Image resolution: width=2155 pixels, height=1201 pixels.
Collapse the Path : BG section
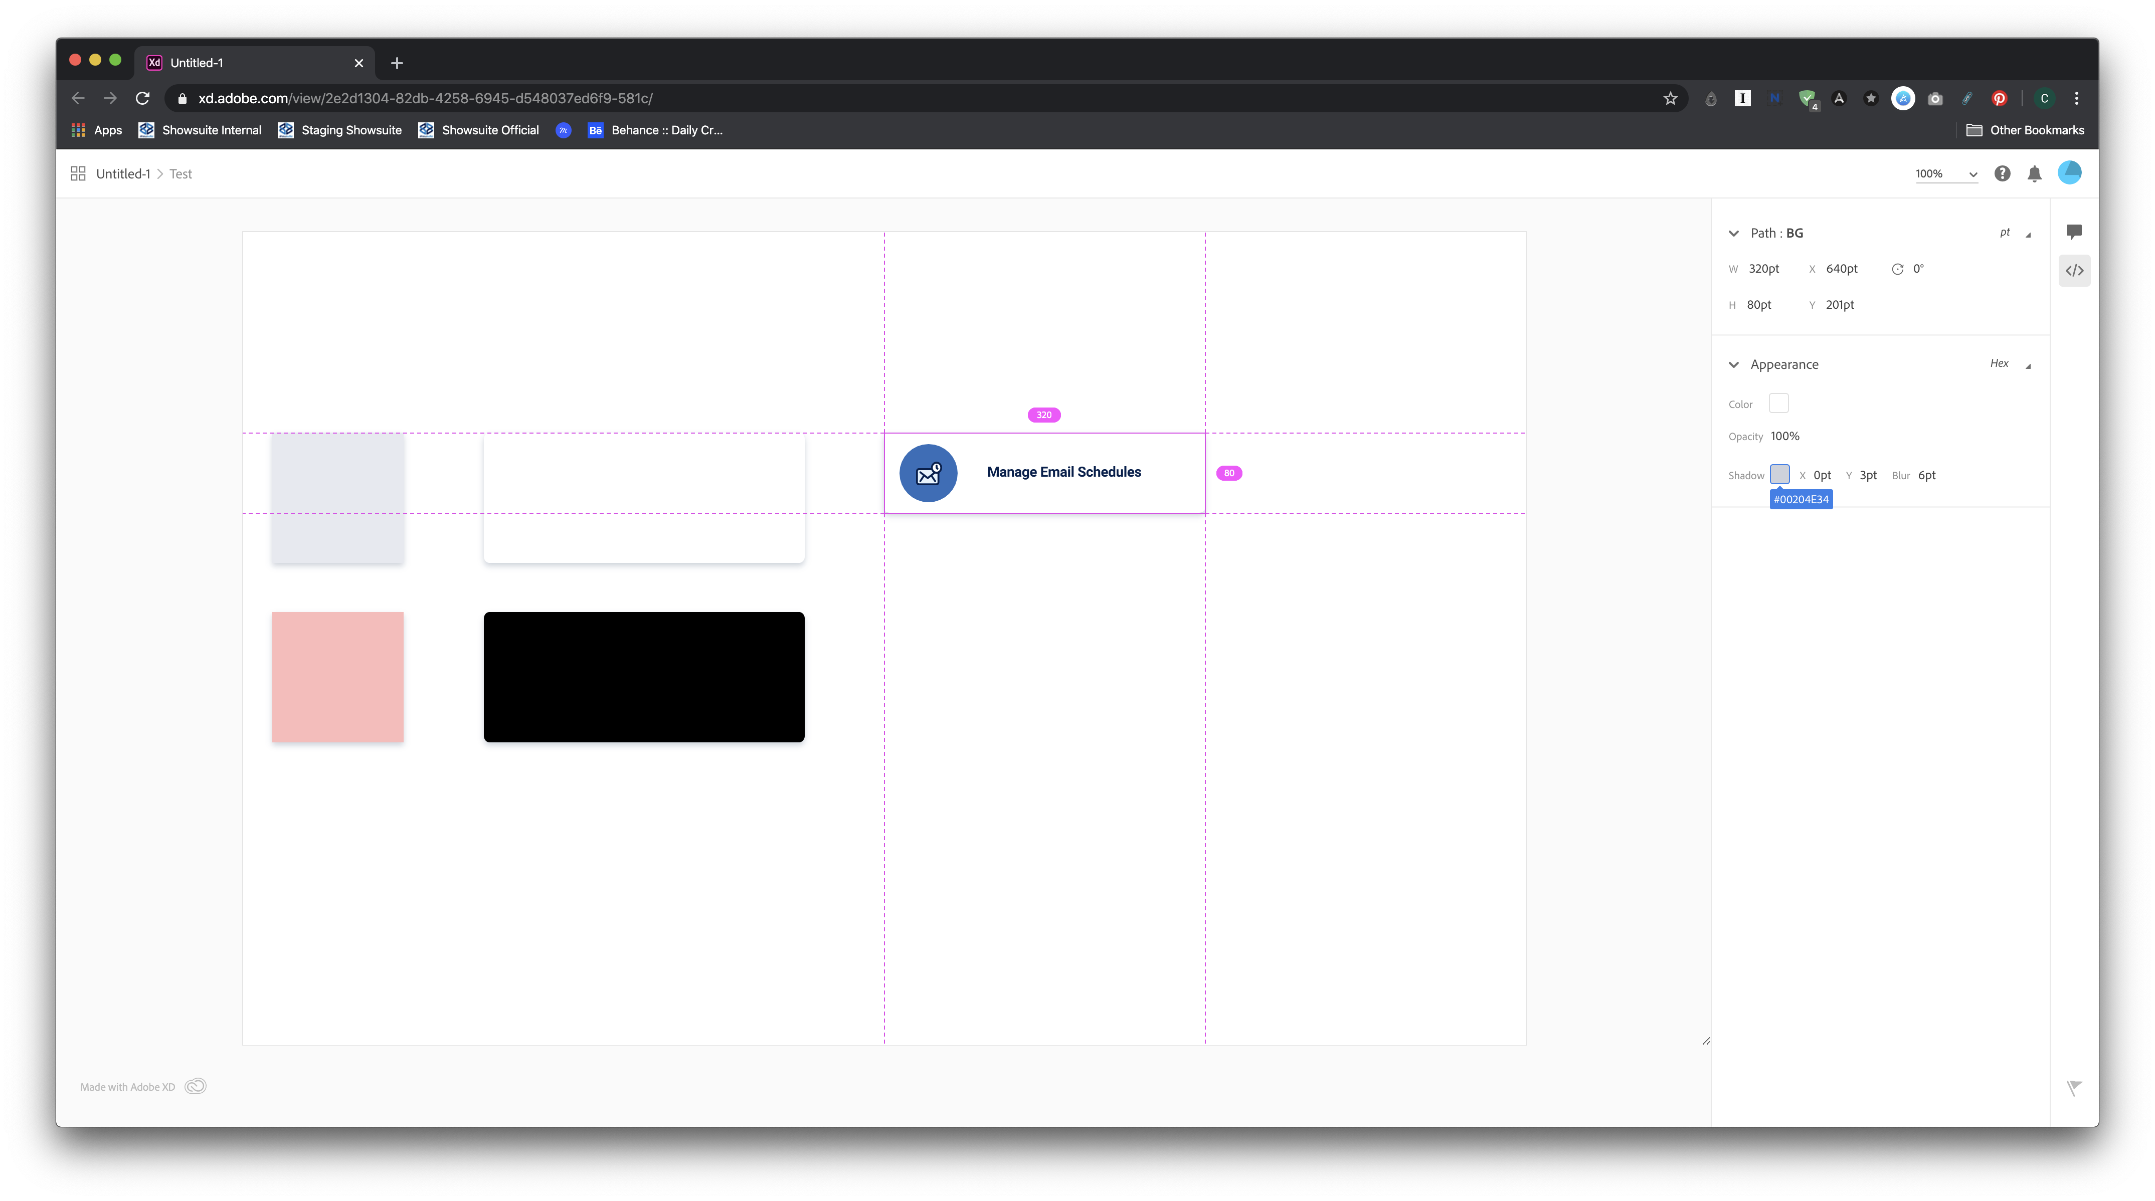point(1733,234)
